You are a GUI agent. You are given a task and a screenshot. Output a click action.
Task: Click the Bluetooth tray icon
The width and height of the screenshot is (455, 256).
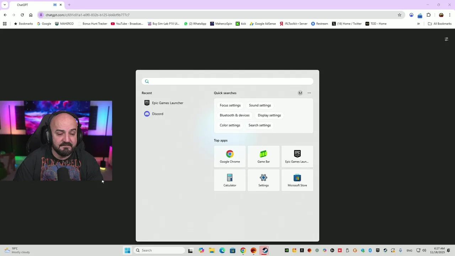point(370,250)
